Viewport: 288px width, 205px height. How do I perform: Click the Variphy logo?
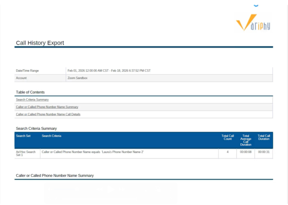tap(253, 23)
